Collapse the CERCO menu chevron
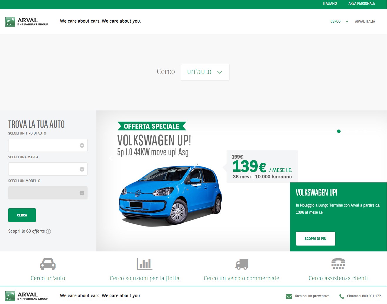 pyautogui.click(x=347, y=21)
